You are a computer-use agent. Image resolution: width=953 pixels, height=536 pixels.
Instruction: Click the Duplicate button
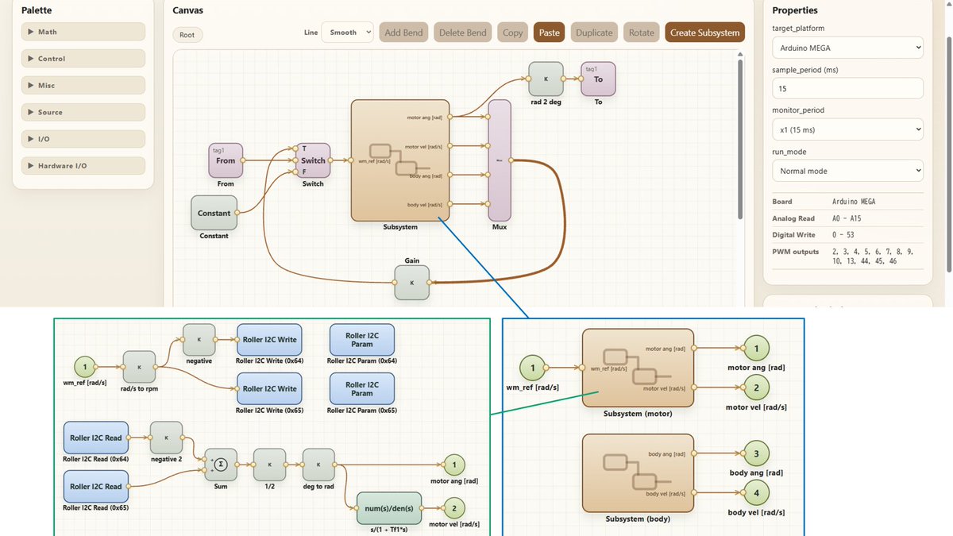click(x=594, y=33)
